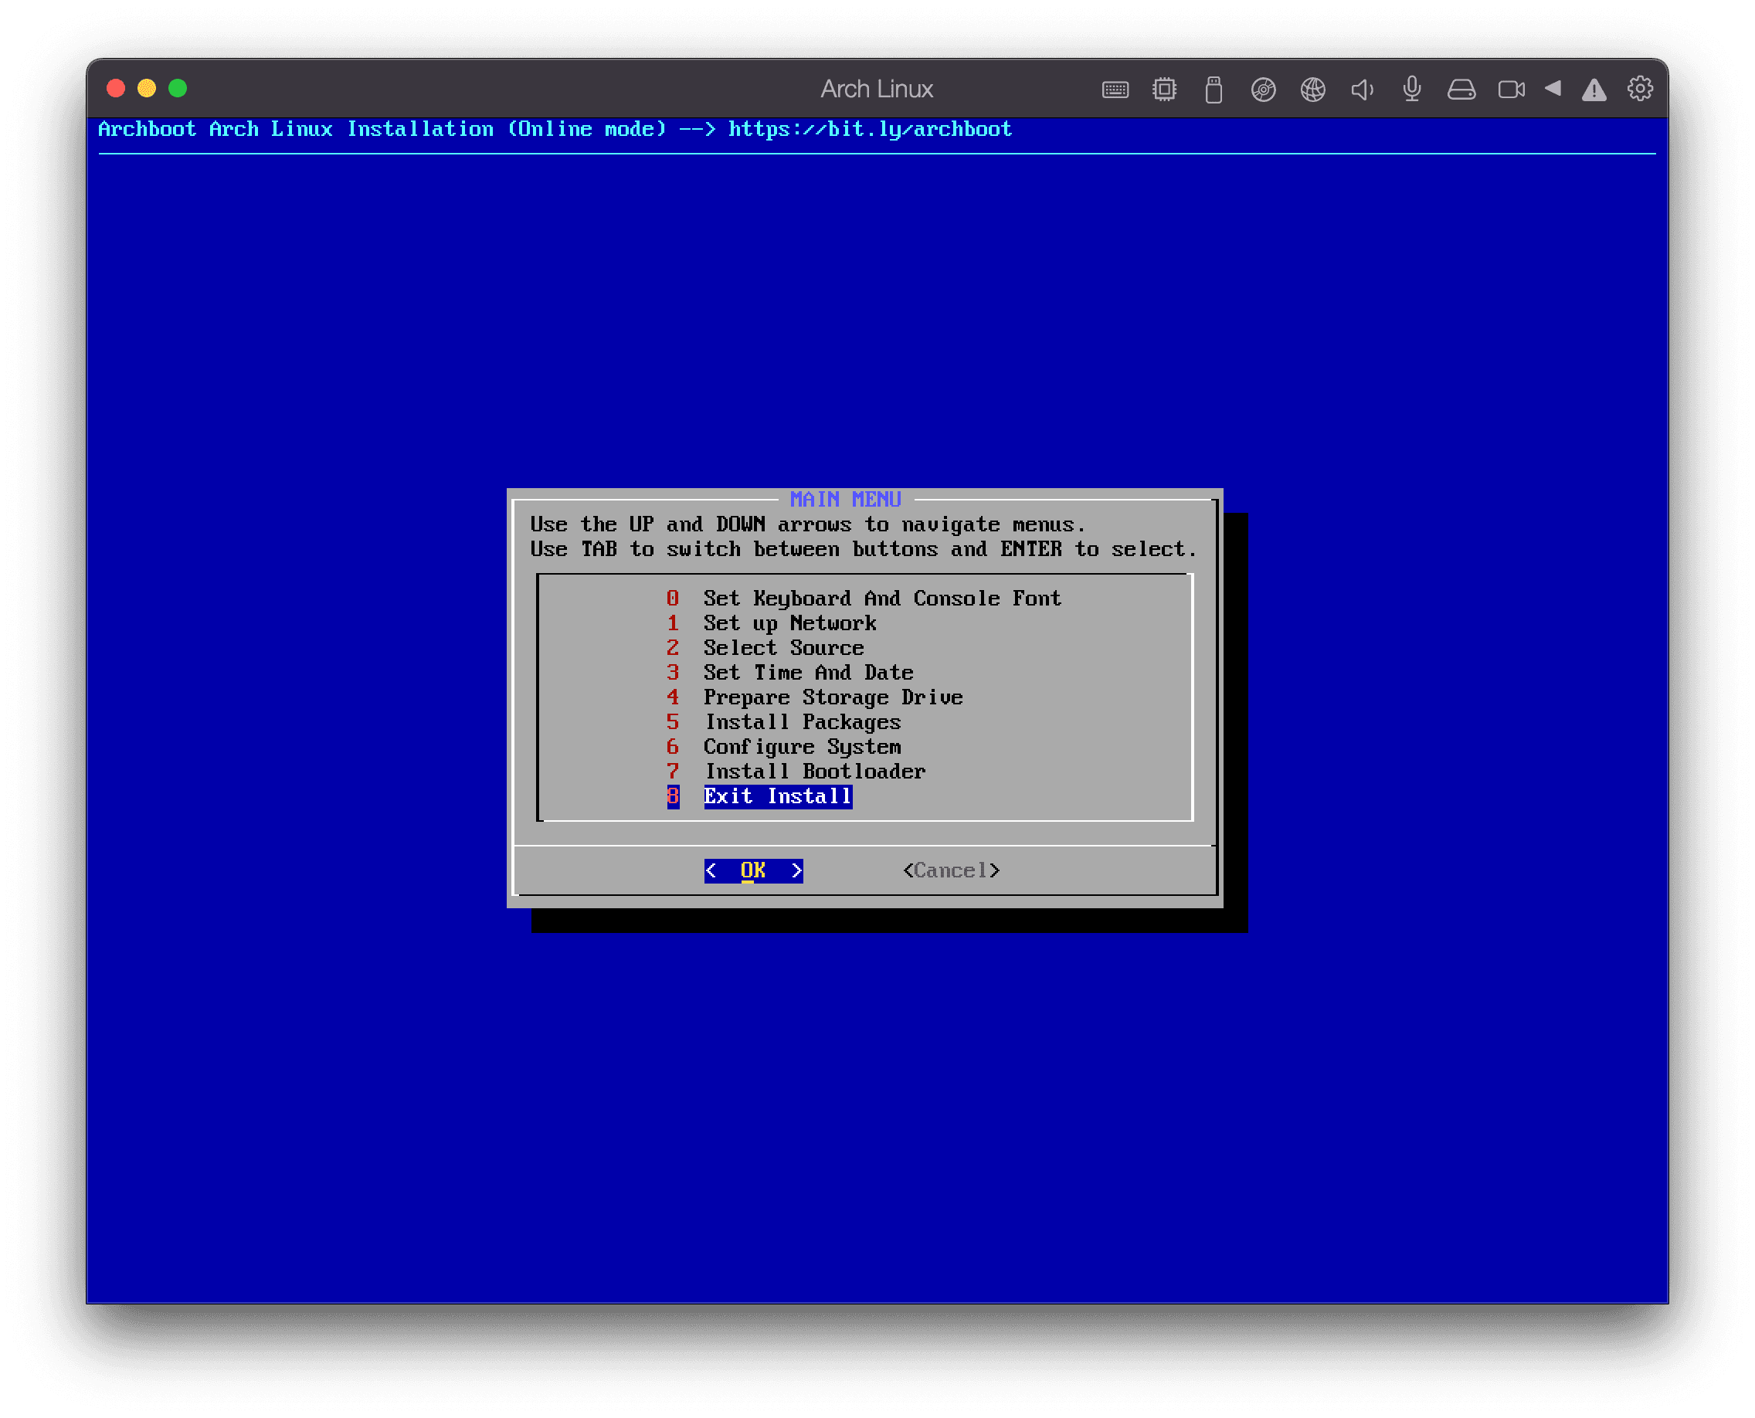Click the left-pointing triangle icon
The width and height of the screenshot is (1755, 1418).
(1553, 88)
